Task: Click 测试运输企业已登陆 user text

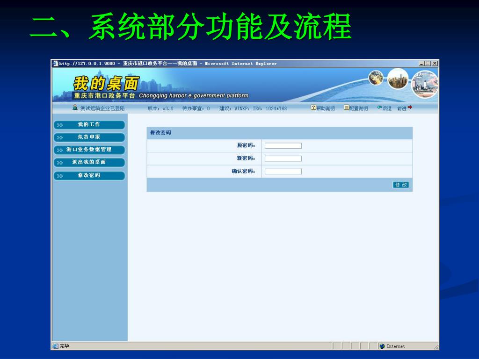Action: tap(102, 108)
